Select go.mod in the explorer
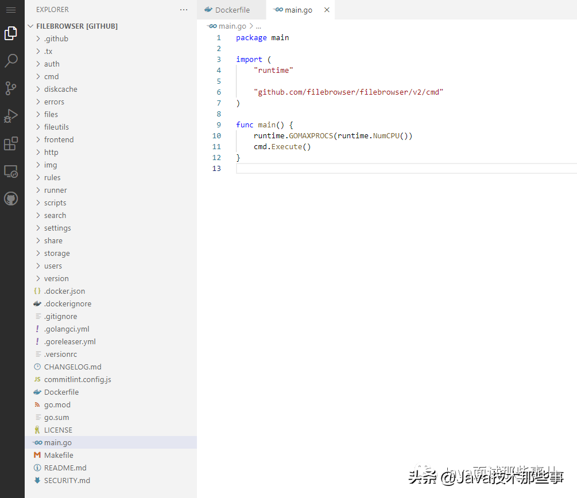577x498 pixels. click(57, 404)
